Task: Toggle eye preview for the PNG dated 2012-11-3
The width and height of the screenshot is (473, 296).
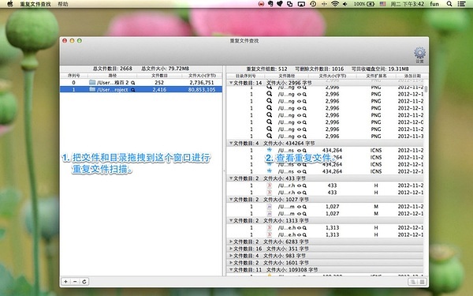Action: 299,137
